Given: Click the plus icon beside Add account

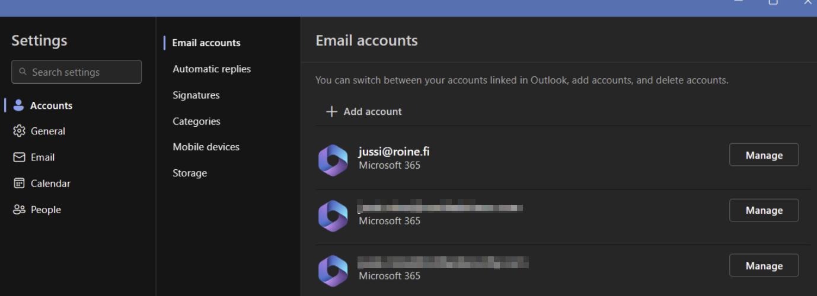Looking at the screenshot, I should tap(332, 111).
